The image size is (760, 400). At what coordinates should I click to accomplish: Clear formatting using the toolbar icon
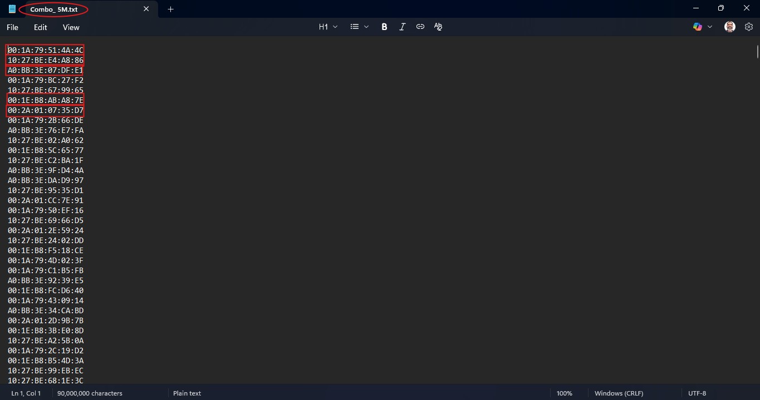coord(438,27)
